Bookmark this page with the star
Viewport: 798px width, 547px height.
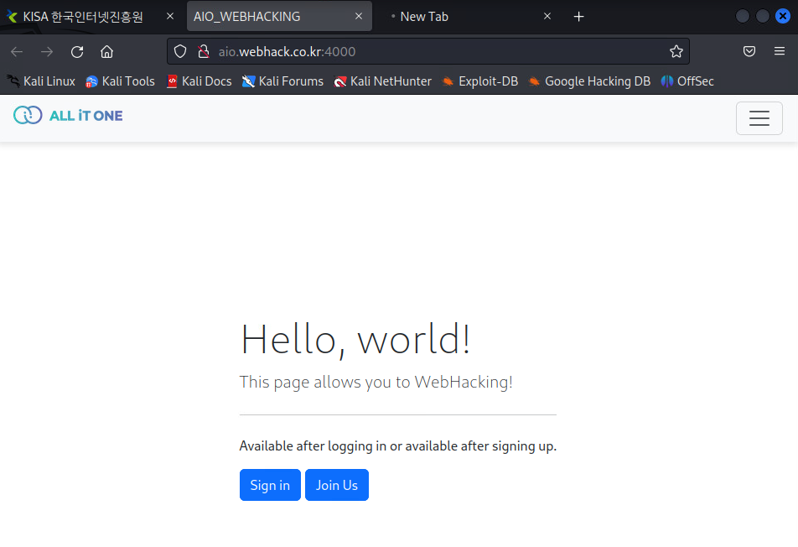[676, 51]
